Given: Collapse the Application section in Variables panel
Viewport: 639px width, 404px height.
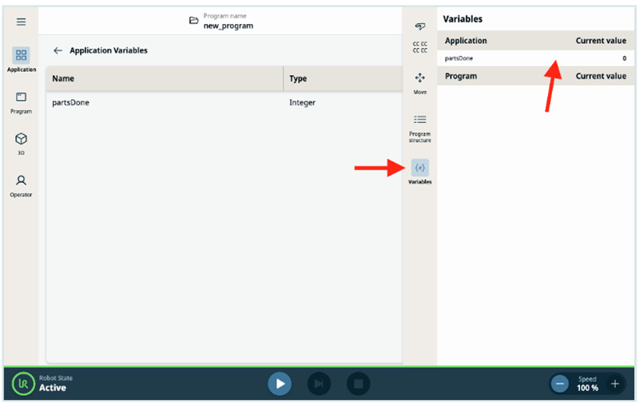Looking at the screenshot, I should click(x=535, y=41).
